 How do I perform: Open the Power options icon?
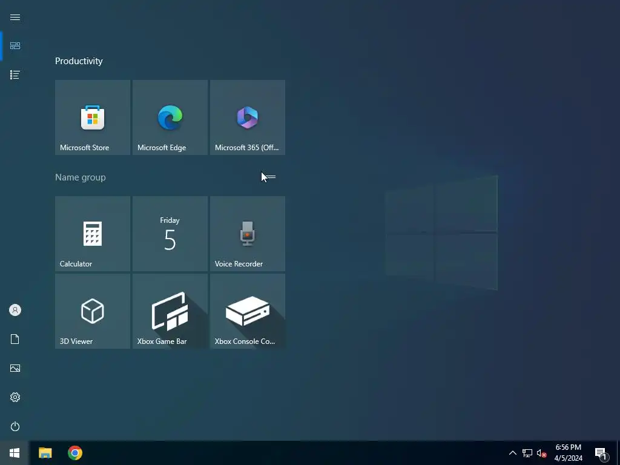point(15,426)
